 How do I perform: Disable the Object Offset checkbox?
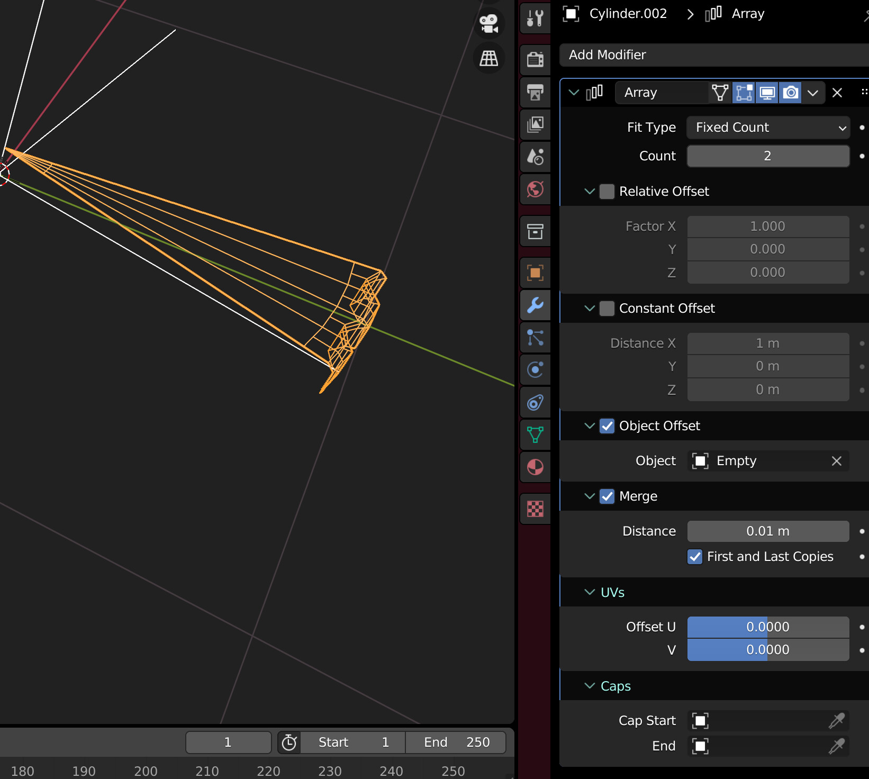coord(607,426)
